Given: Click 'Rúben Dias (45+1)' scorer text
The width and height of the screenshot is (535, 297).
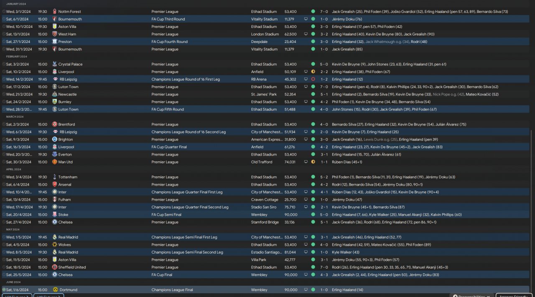Looking at the screenshot, I should click(348, 162).
